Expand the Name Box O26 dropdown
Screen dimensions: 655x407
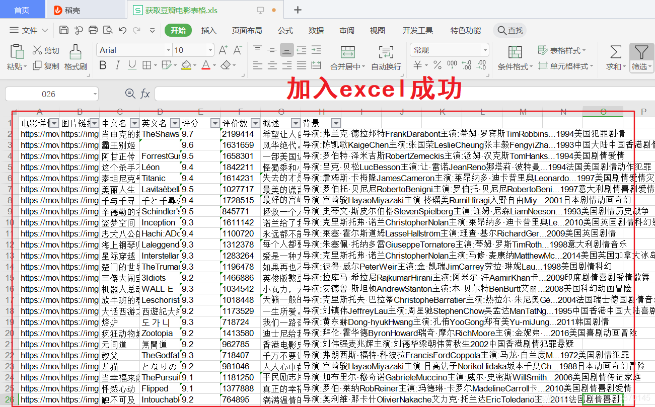coord(95,94)
